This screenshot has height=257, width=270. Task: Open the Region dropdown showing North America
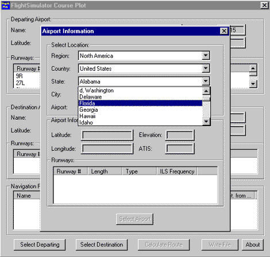coord(206,55)
